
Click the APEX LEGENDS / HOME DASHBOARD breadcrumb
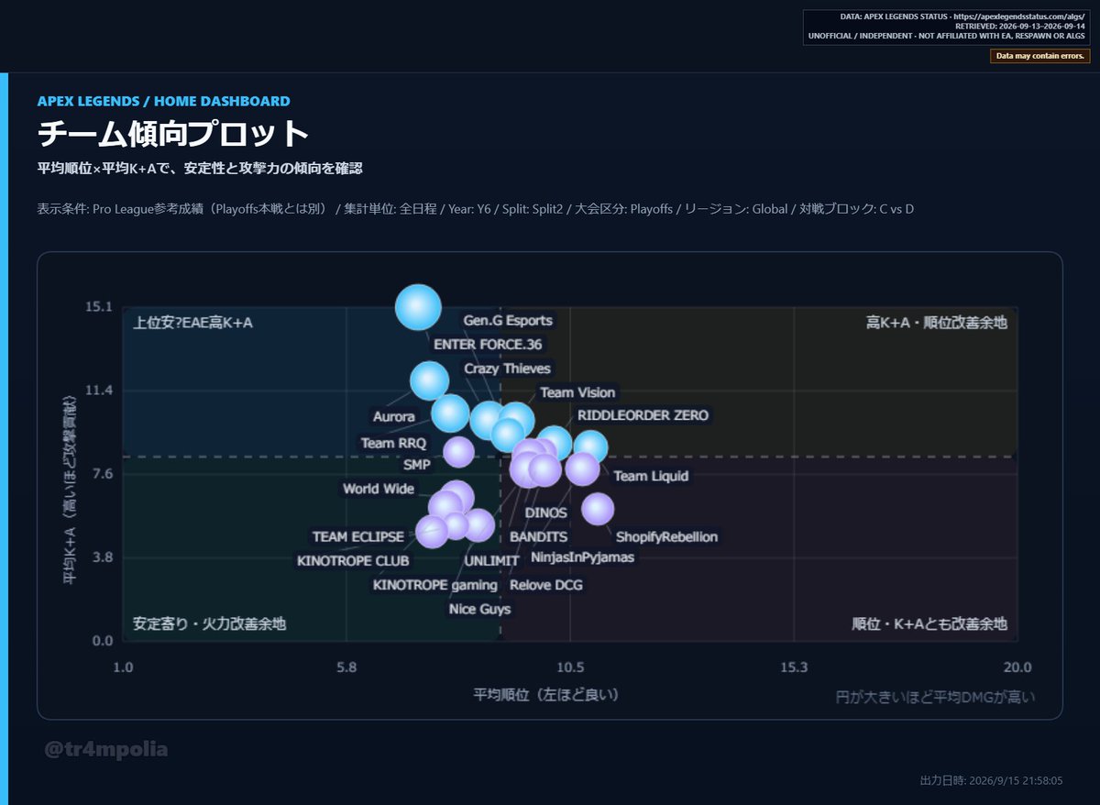(x=164, y=101)
